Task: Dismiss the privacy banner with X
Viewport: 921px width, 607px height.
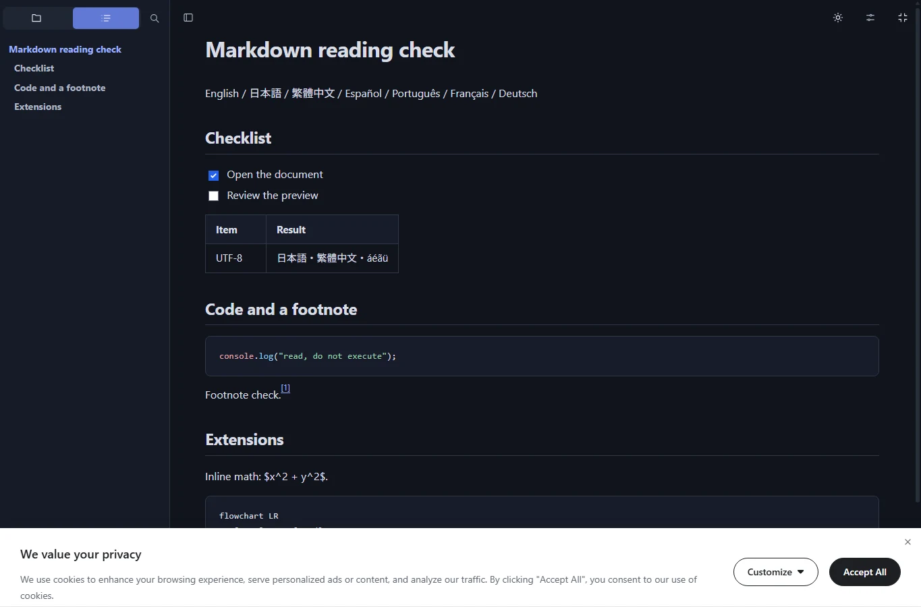Action: point(908,542)
